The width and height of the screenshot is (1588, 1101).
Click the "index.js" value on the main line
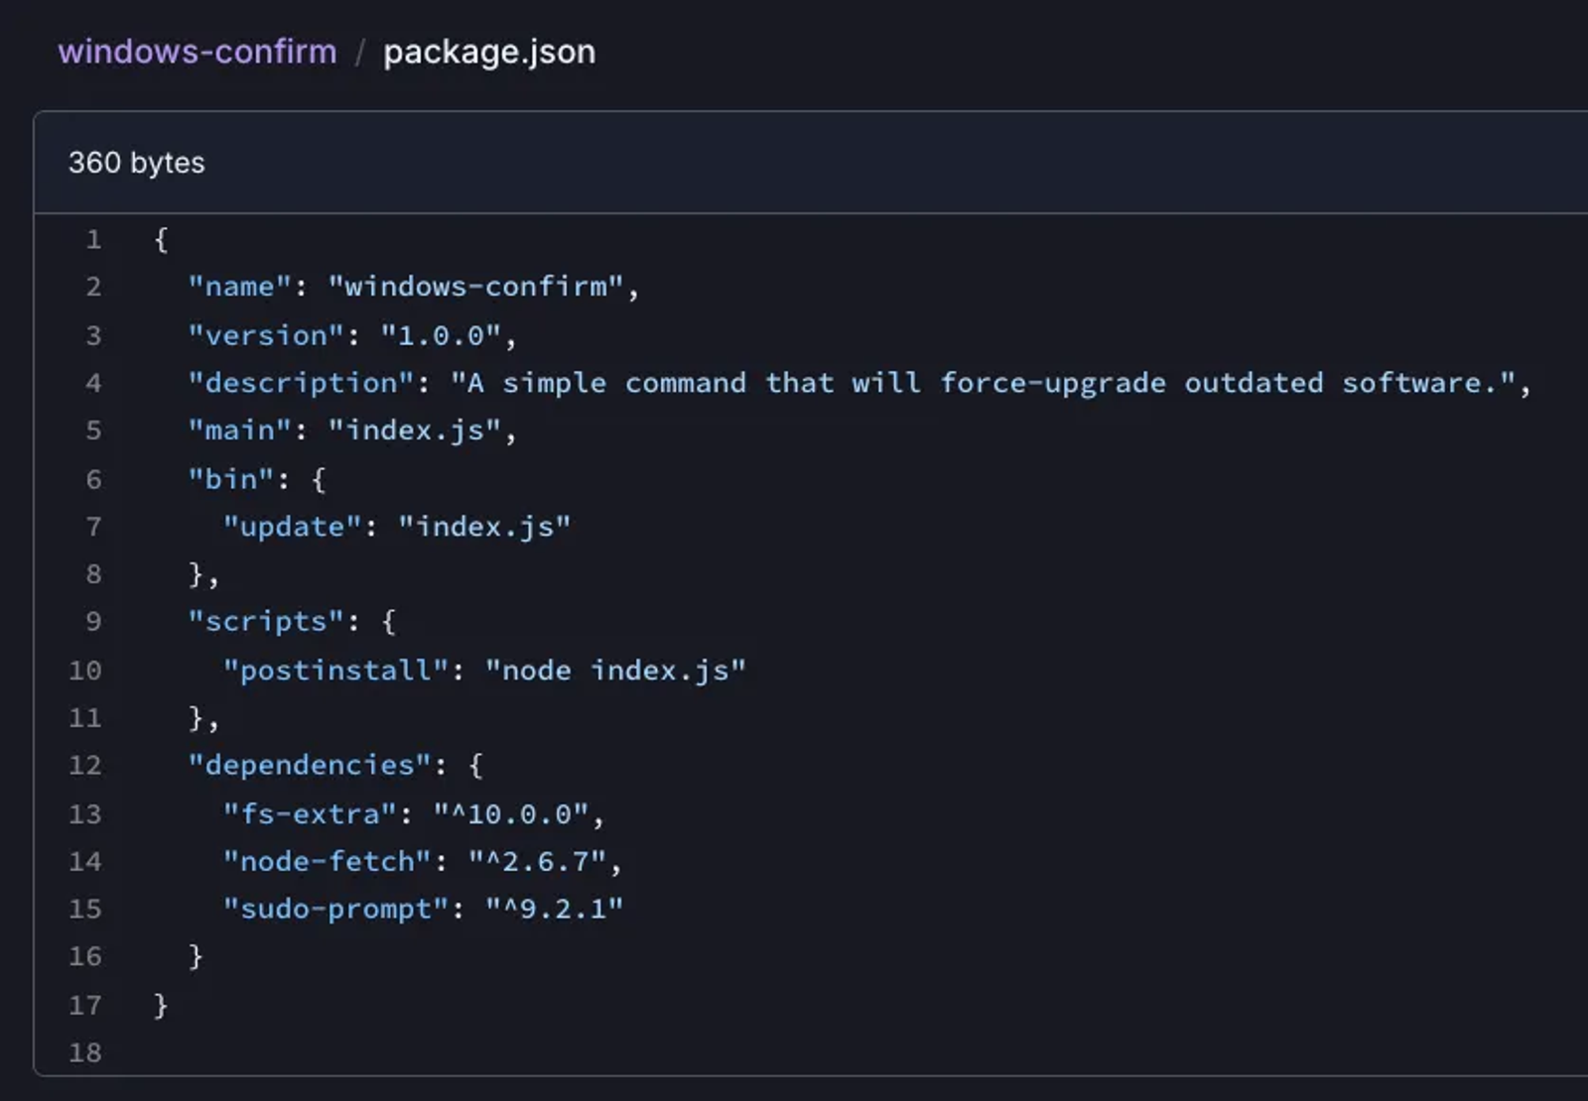click(x=415, y=430)
